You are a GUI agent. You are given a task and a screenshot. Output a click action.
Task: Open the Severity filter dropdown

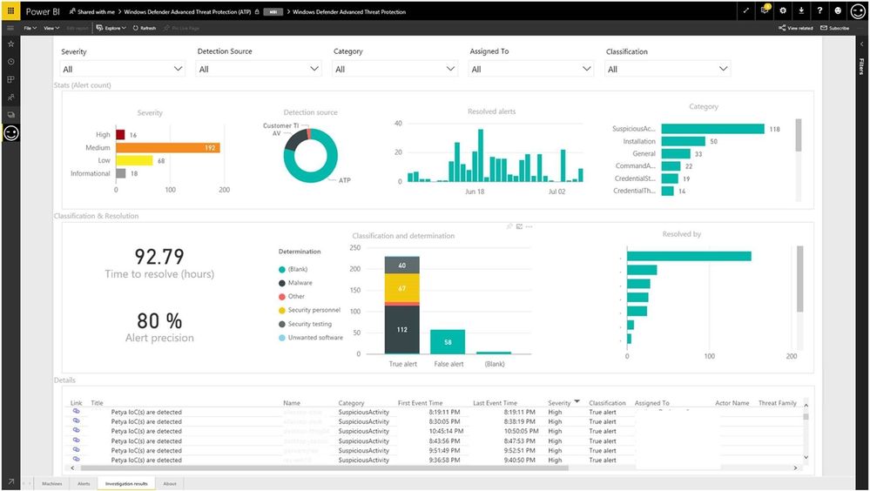(x=122, y=69)
